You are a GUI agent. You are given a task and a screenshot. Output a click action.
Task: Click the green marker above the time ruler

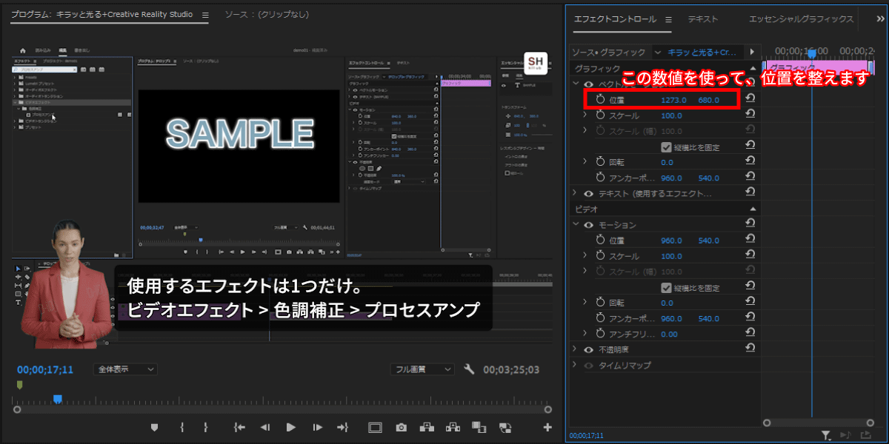[x=20, y=385]
